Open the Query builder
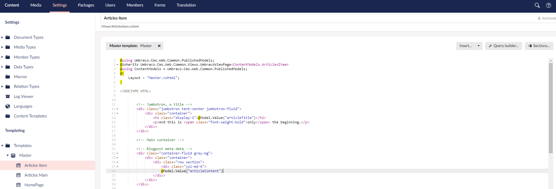Viewport: 556px width, 189px height. [x=503, y=46]
